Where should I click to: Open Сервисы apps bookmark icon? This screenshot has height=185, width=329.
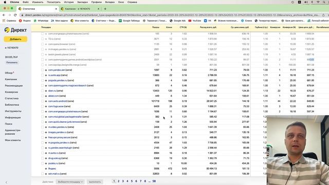pyautogui.click(x=4, y=21)
